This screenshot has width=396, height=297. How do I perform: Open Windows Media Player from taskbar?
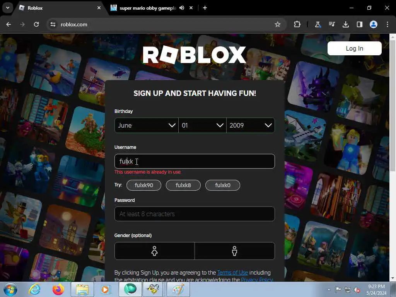click(105, 289)
